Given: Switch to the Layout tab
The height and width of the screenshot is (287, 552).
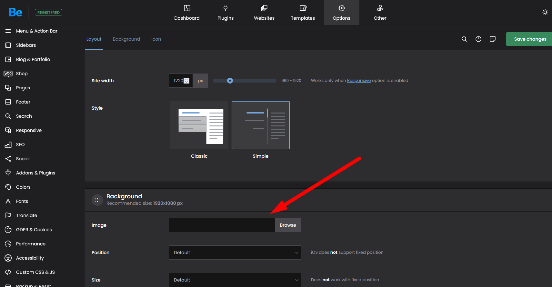Looking at the screenshot, I should (94, 39).
